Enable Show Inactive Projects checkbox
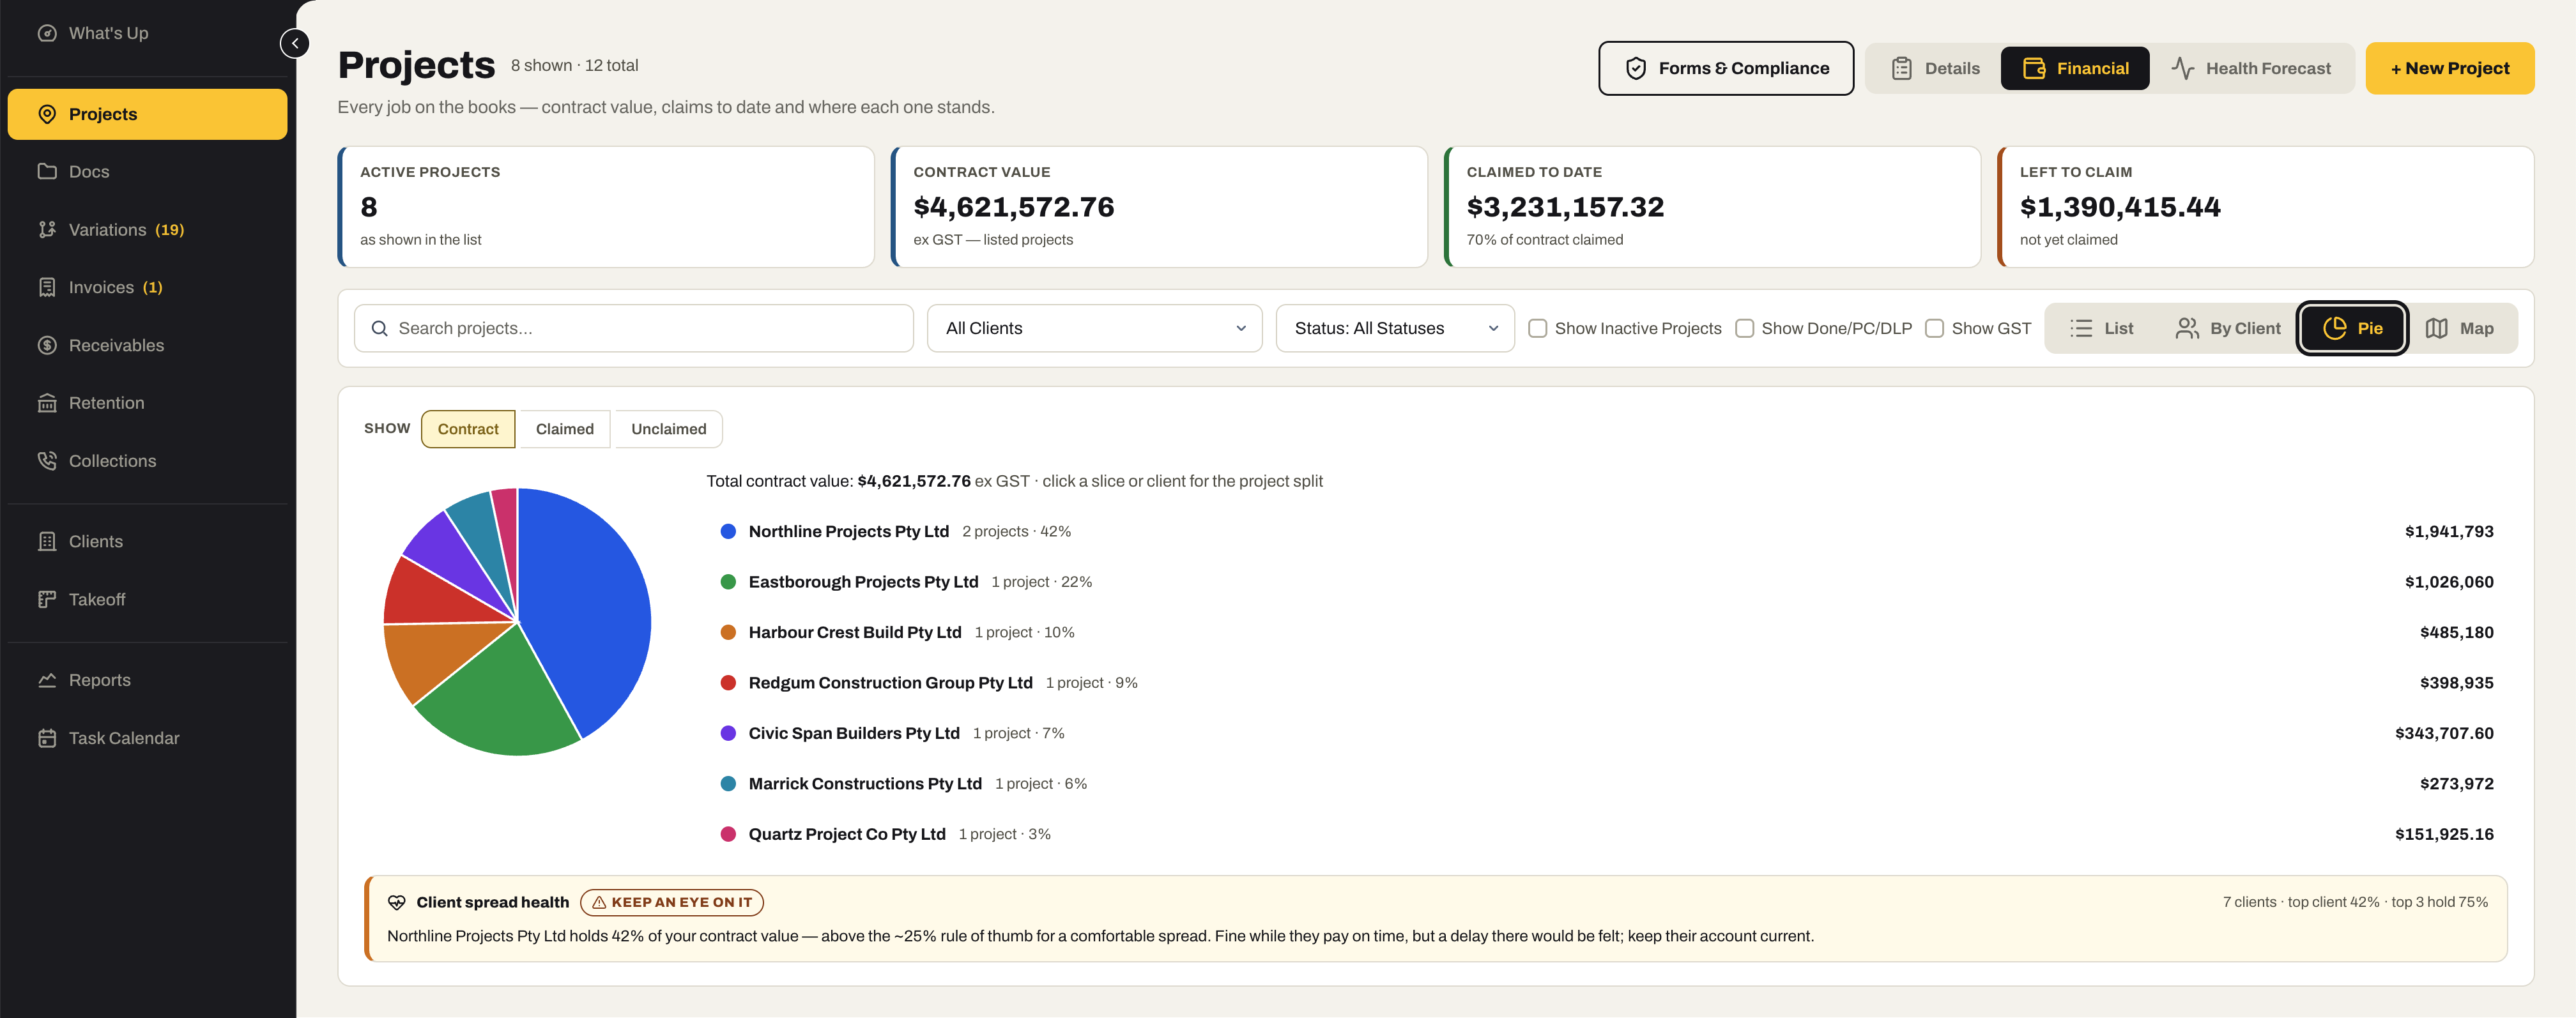2576x1018 pixels. click(x=1538, y=328)
